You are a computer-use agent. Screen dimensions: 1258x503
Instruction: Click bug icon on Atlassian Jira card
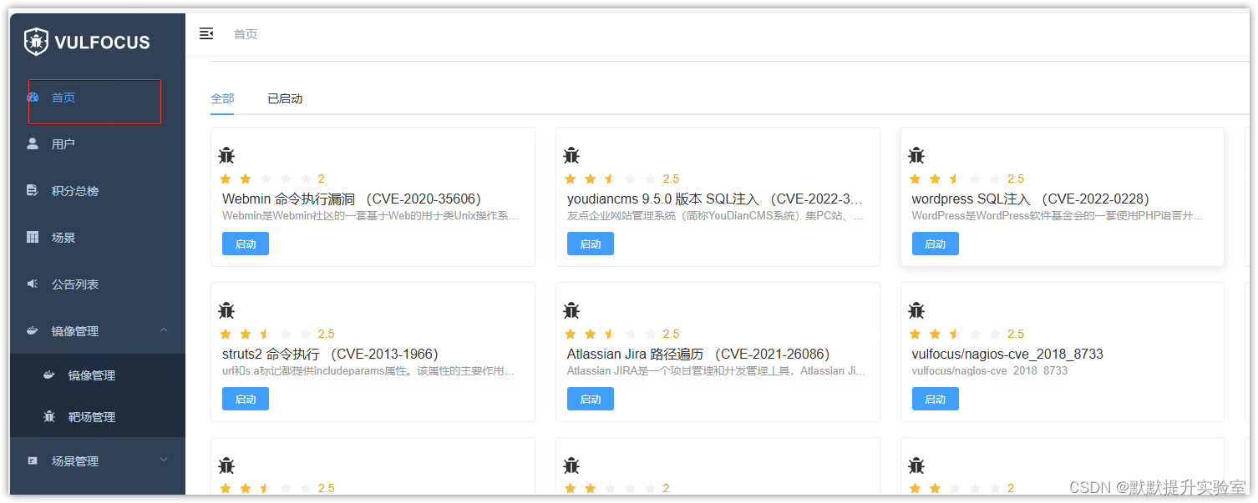[x=571, y=310]
